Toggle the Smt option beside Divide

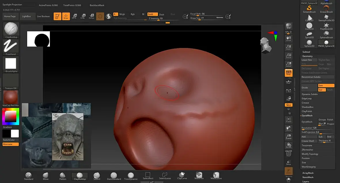[x=326, y=85]
